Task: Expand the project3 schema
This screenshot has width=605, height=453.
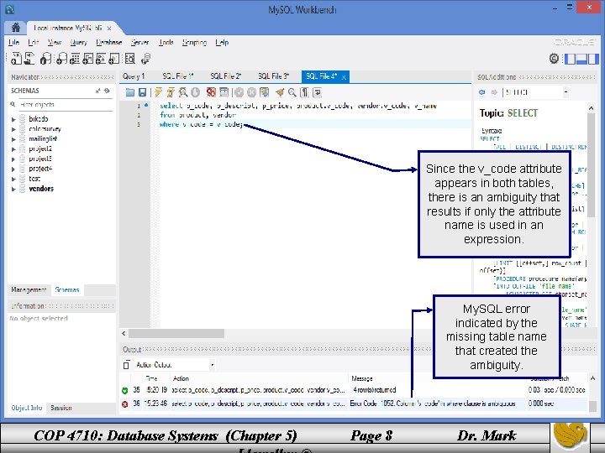Action: click(13, 159)
